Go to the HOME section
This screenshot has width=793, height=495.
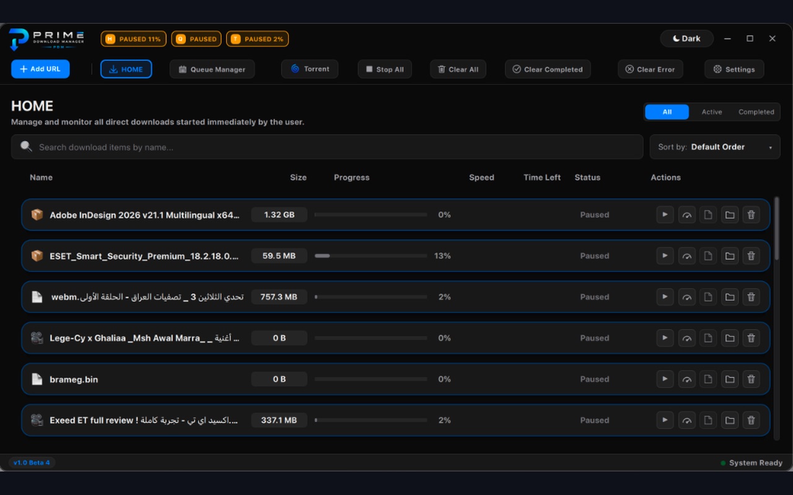pos(126,69)
